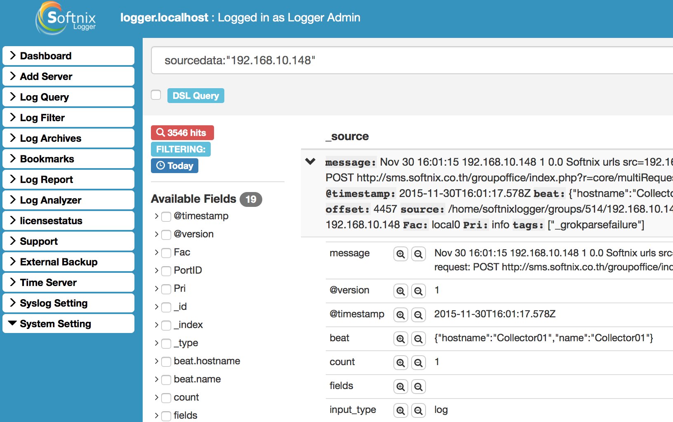Click zoom-in icon beside @timestamp field
The width and height of the screenshot is (673, 422).
400,315
